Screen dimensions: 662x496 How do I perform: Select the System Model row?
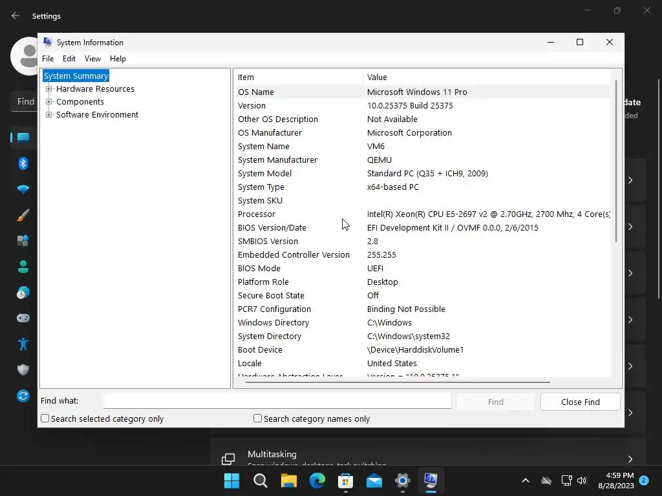pos(423,173)
